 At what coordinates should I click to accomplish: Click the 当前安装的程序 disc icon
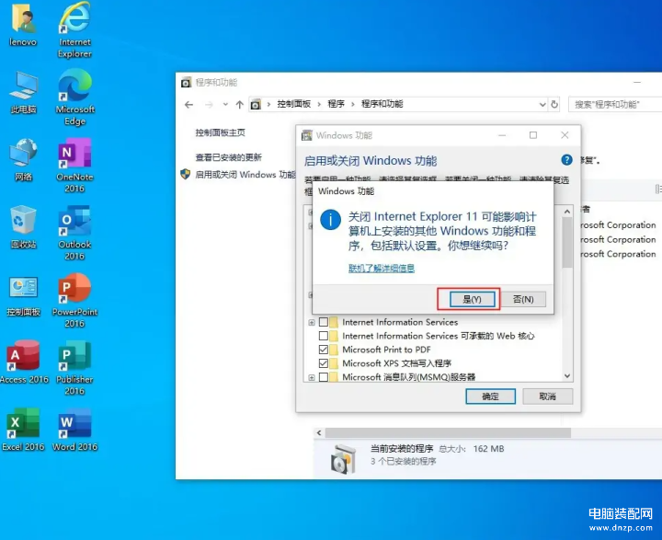point(343,459)
